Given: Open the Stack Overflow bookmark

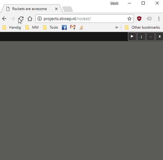Looking at the screenshot, I should pos(81,27).
